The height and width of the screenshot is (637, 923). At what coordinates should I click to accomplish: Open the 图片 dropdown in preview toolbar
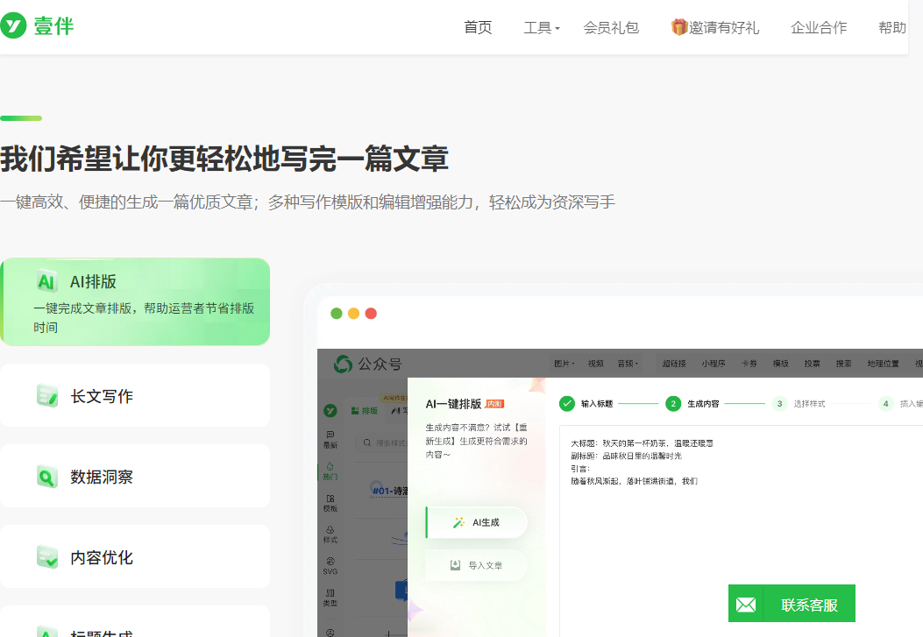coord(564,364)
